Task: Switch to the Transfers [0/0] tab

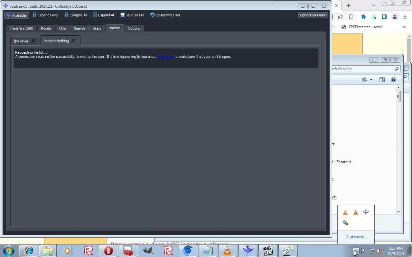Action: [x=21, y=28]
